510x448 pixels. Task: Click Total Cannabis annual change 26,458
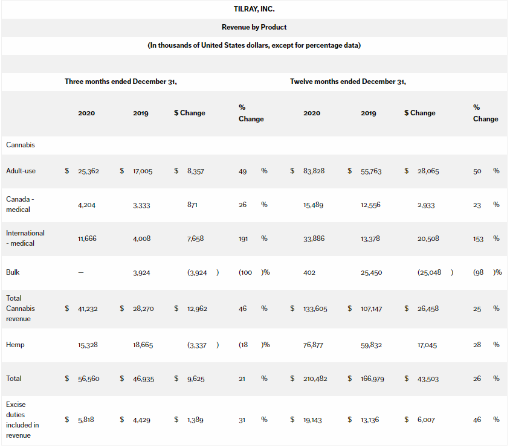coord(428,309)
